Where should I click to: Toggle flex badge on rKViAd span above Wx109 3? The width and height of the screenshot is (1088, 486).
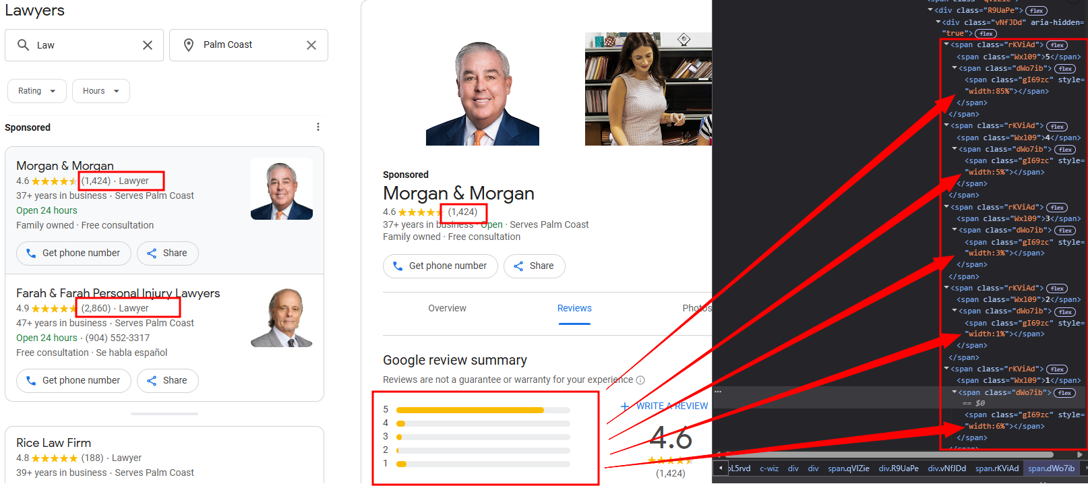[1057, 208]
